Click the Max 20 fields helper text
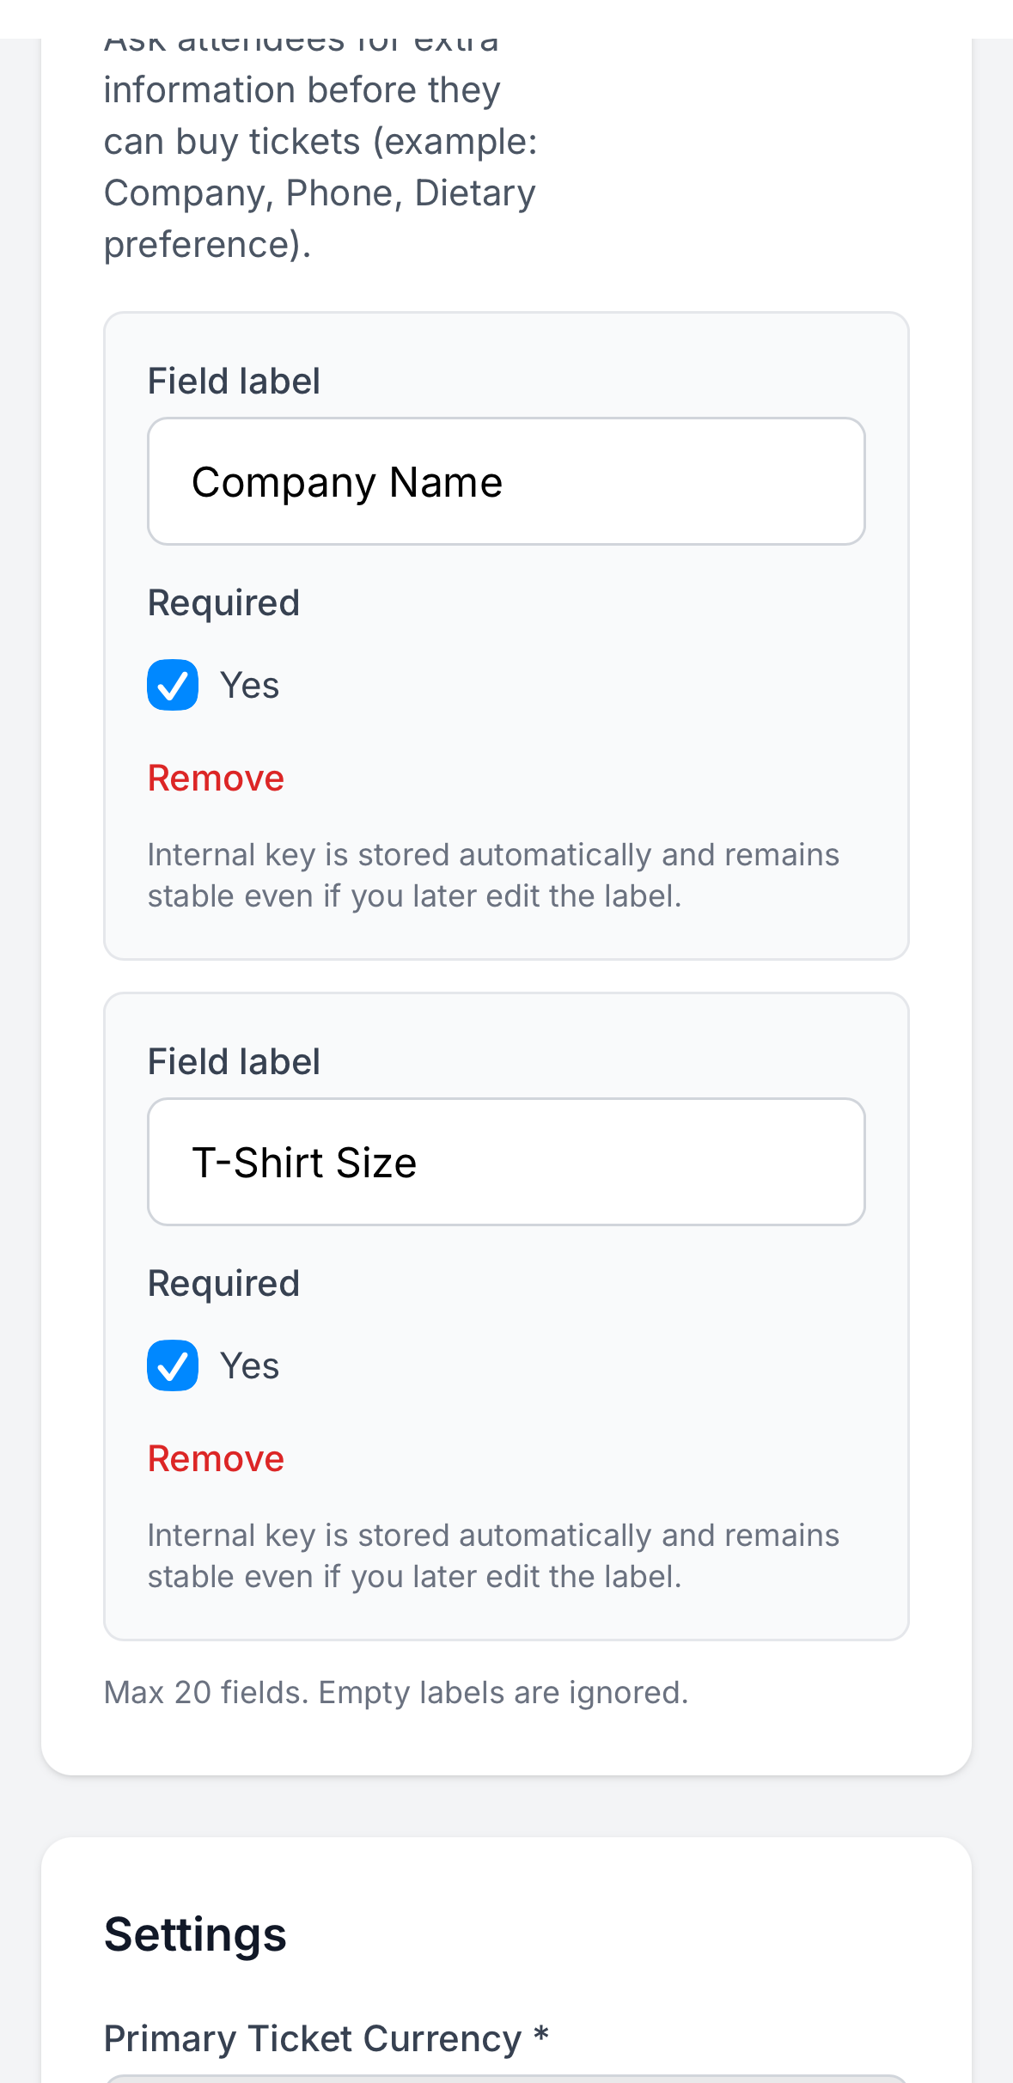The height and width of the screenshot is (2083, 1013). 396,1692
